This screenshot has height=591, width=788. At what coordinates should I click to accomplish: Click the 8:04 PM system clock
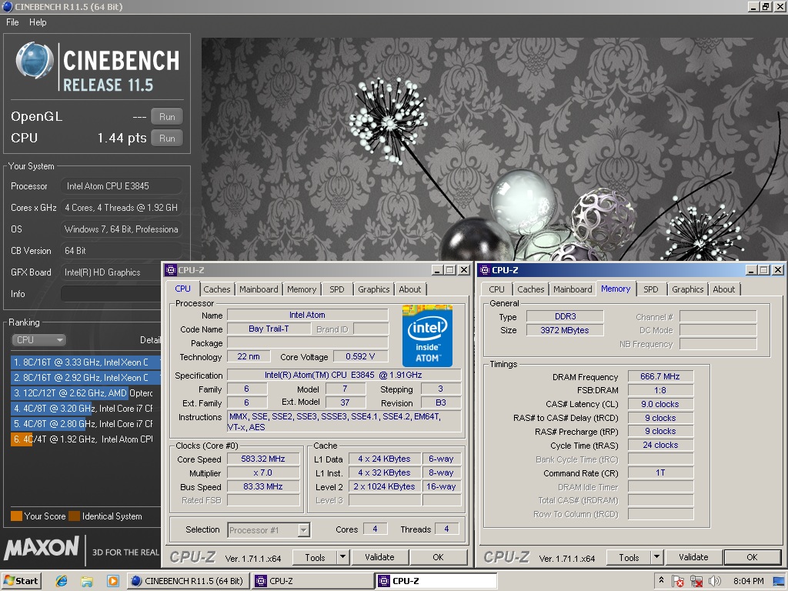click(748, 582)
